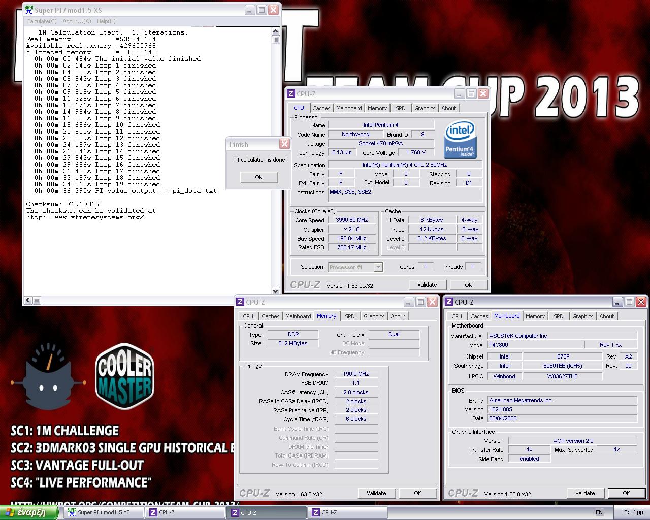Open the About...(A) menu in Super PI
The image size is (650, 520).
click(77, 21)
